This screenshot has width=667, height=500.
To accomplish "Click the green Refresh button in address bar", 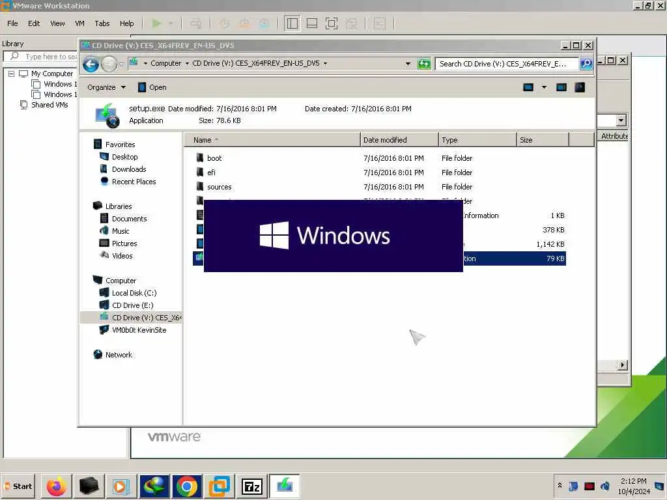I will 424,64.
